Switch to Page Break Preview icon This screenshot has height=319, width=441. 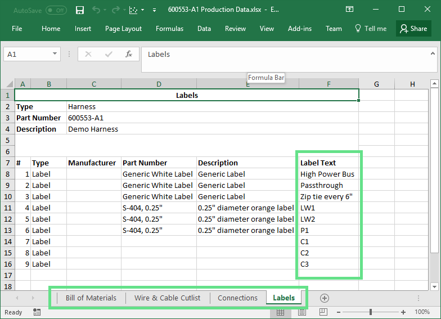[323, 312]
